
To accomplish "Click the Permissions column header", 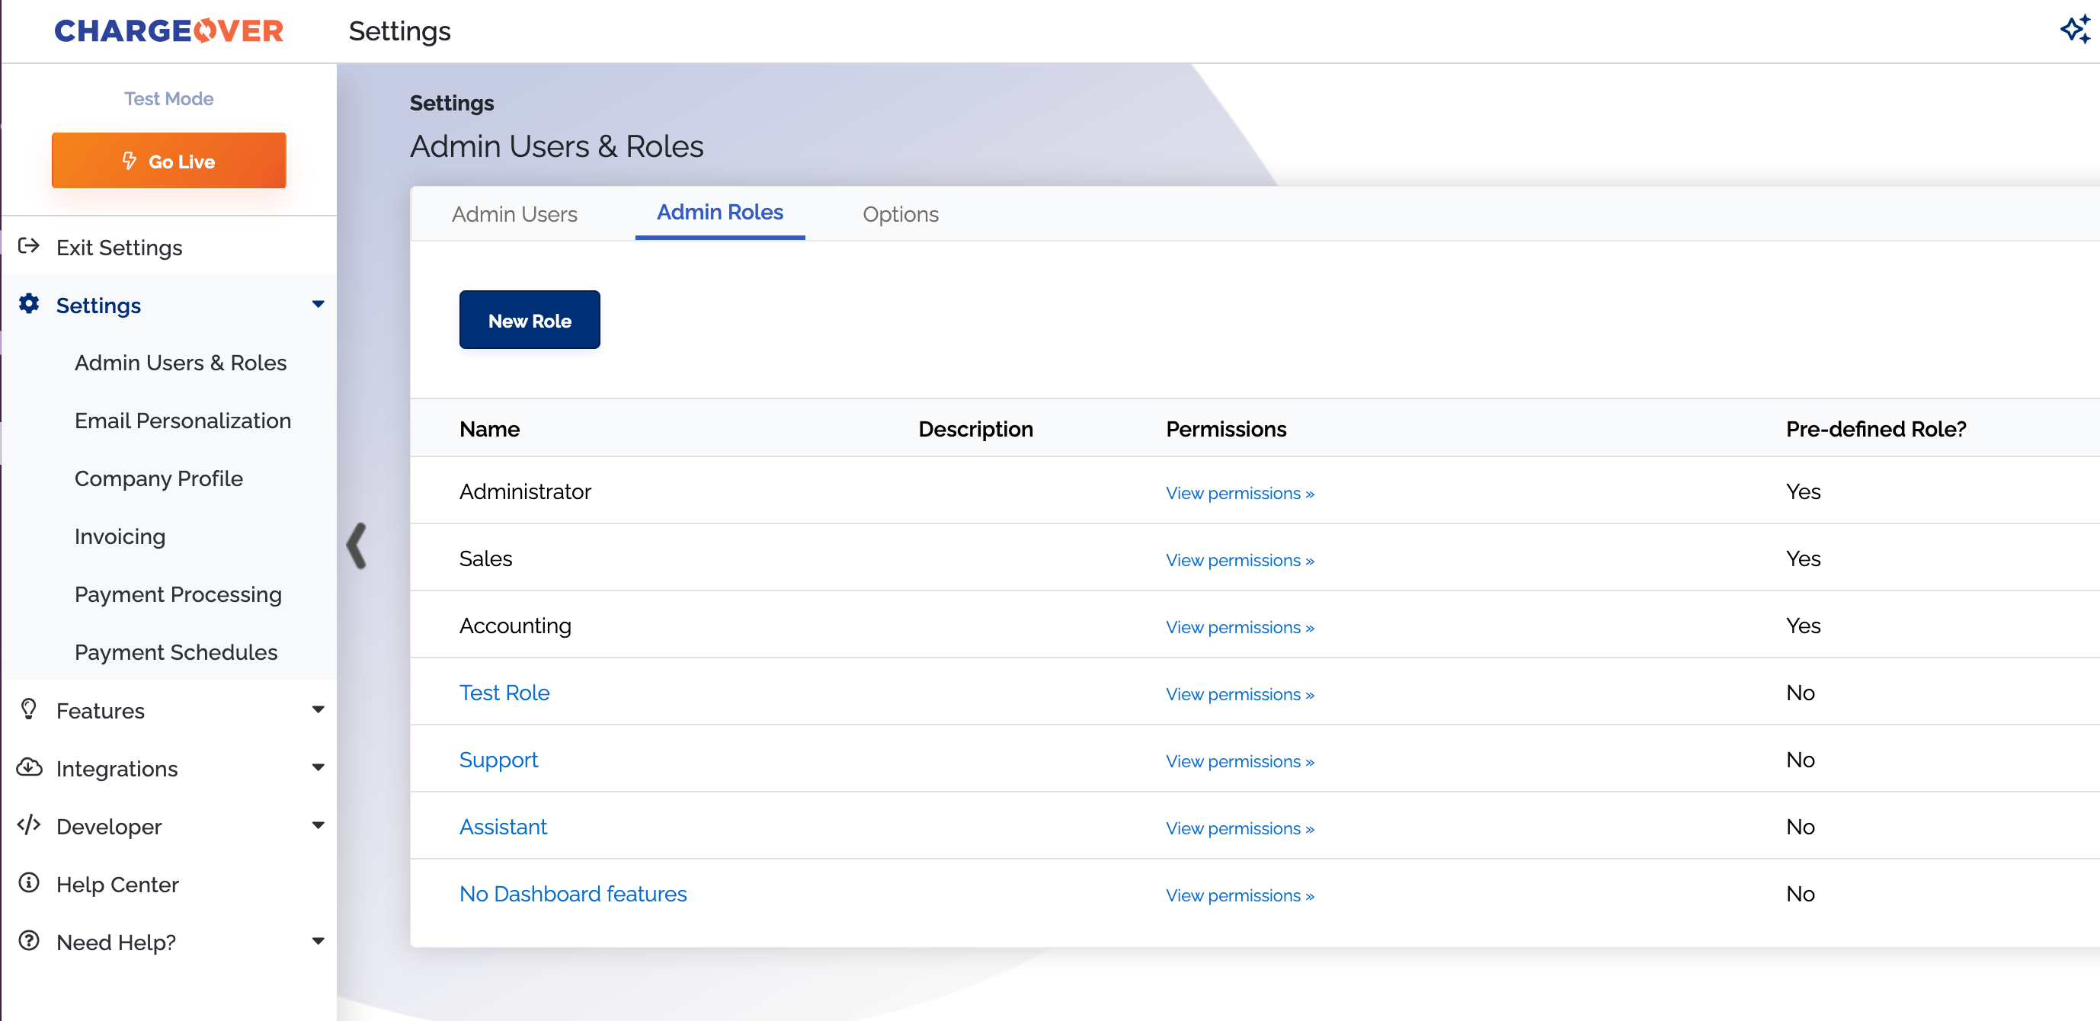I will (x=1226, y=429).
